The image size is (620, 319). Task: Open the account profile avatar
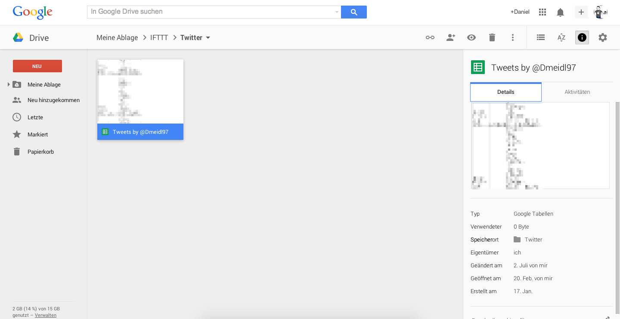[x=601, y=12]
